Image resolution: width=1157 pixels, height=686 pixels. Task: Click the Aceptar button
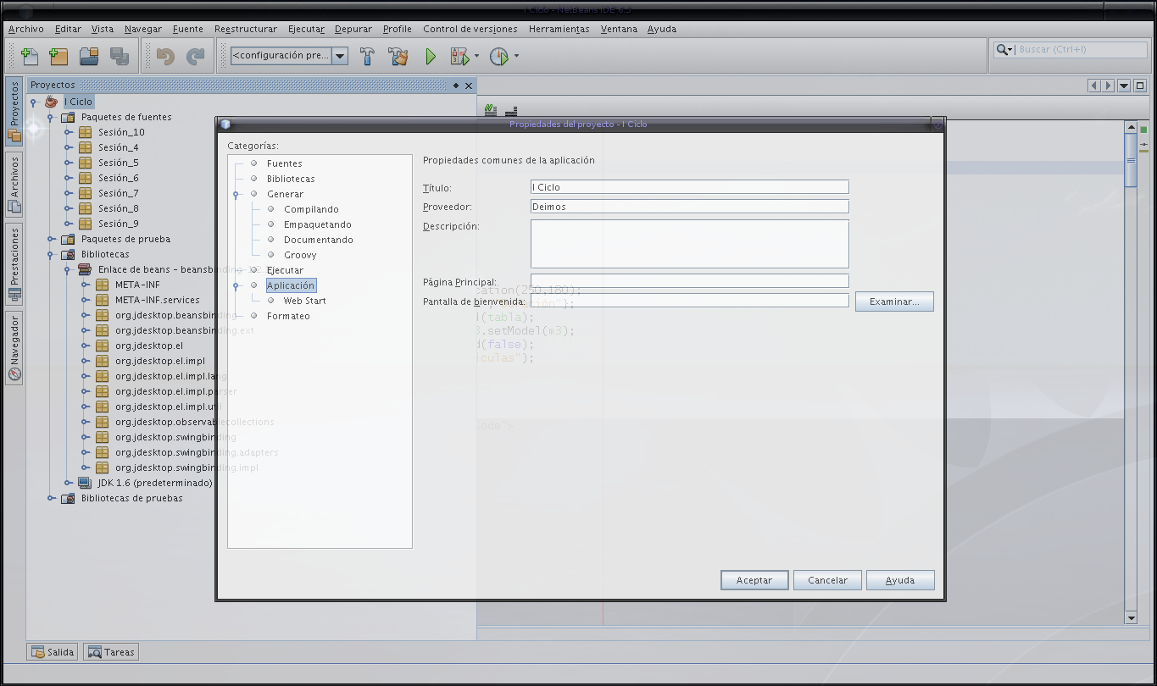click(x=754, y=580)
